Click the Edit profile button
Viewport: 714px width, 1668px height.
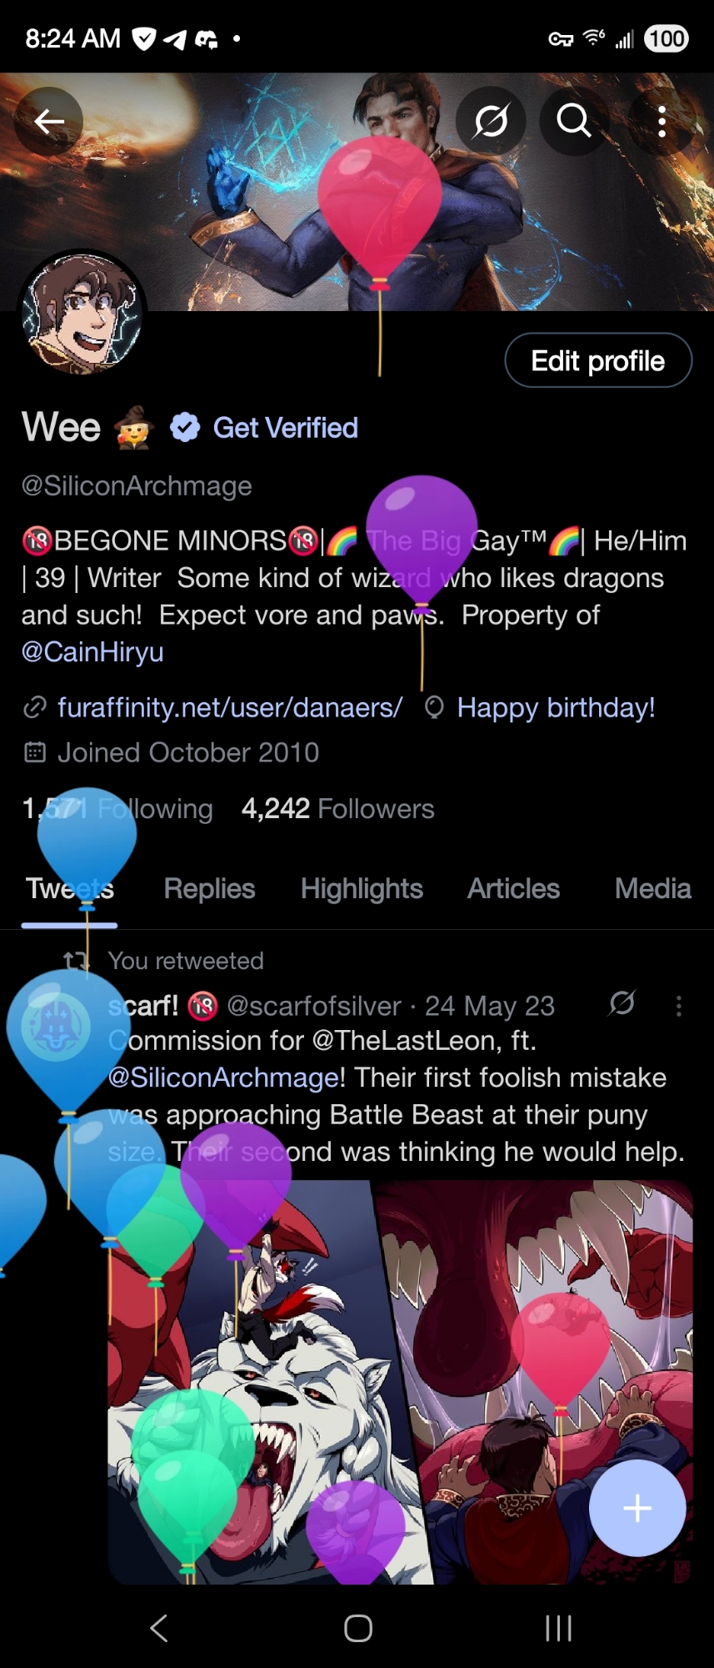[x=598, y=360]
